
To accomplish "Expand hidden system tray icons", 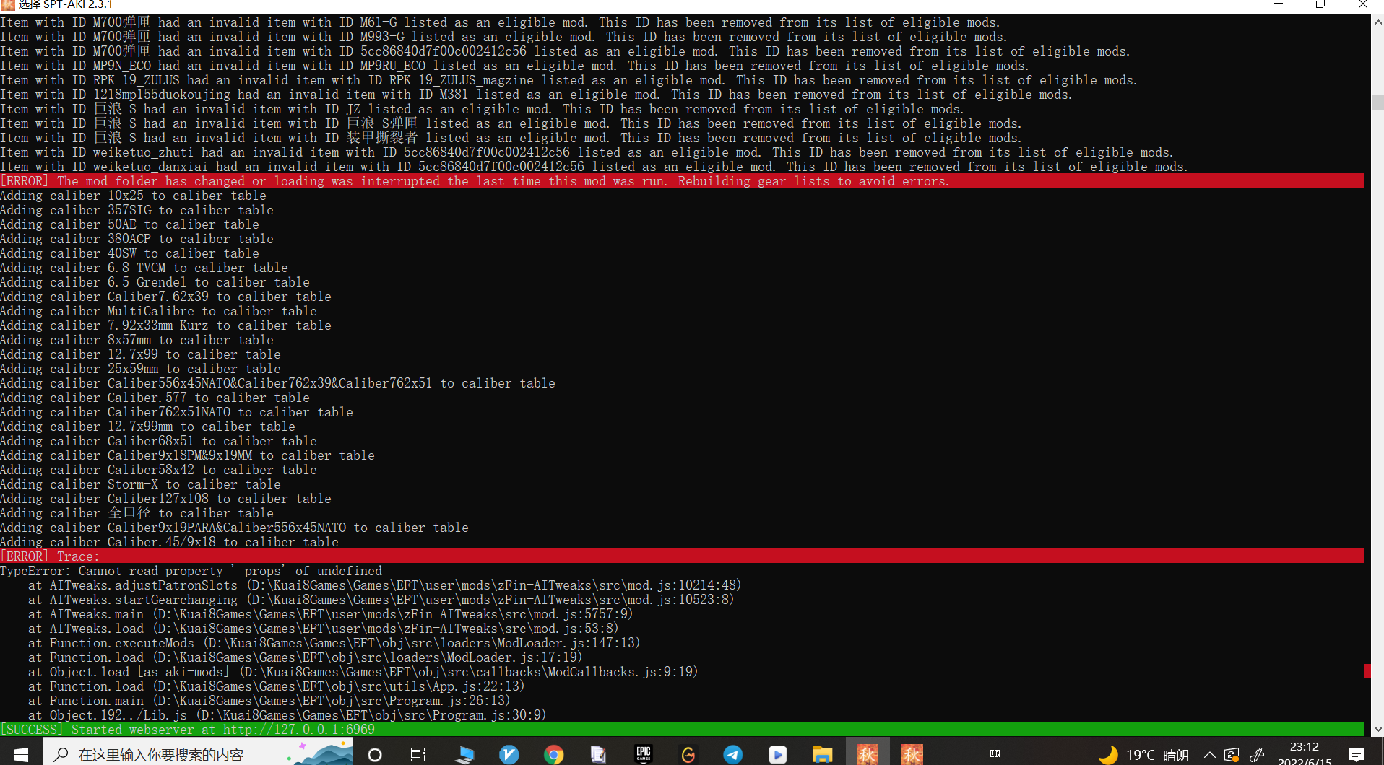I will pos(1209,754).
